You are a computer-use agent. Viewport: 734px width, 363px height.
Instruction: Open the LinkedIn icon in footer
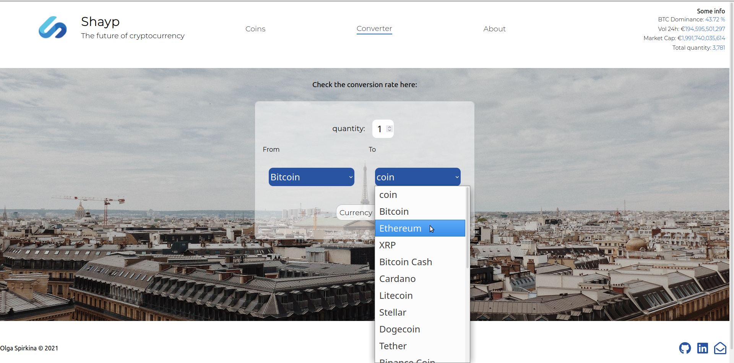point(702,348)
